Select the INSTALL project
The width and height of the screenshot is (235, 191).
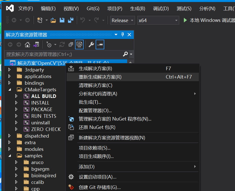(40, 103)
